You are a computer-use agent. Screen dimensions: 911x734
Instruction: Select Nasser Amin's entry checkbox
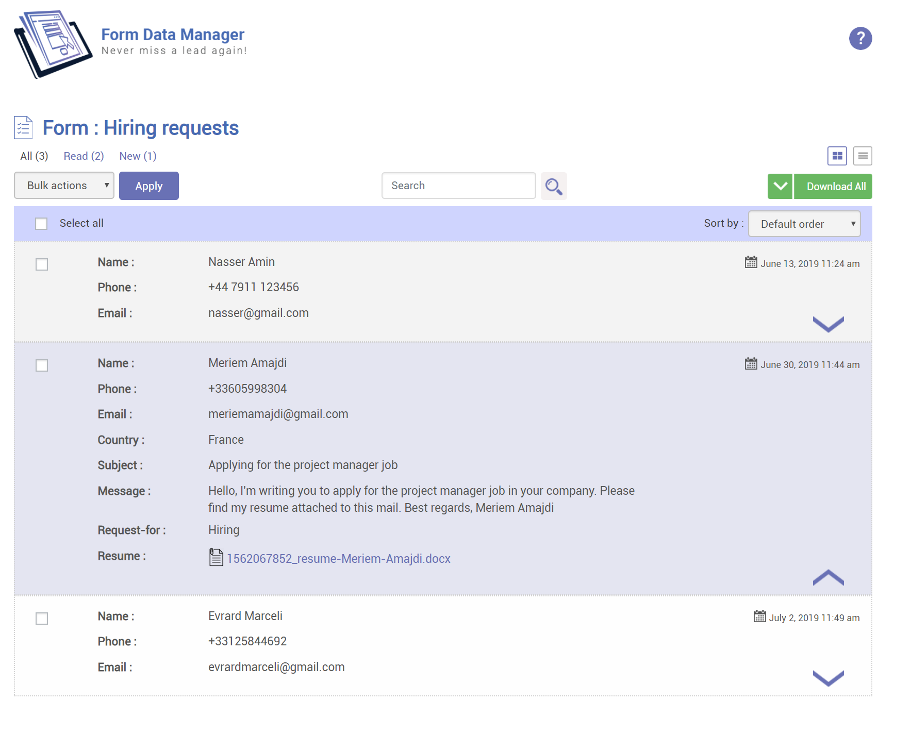pos(42,264)
